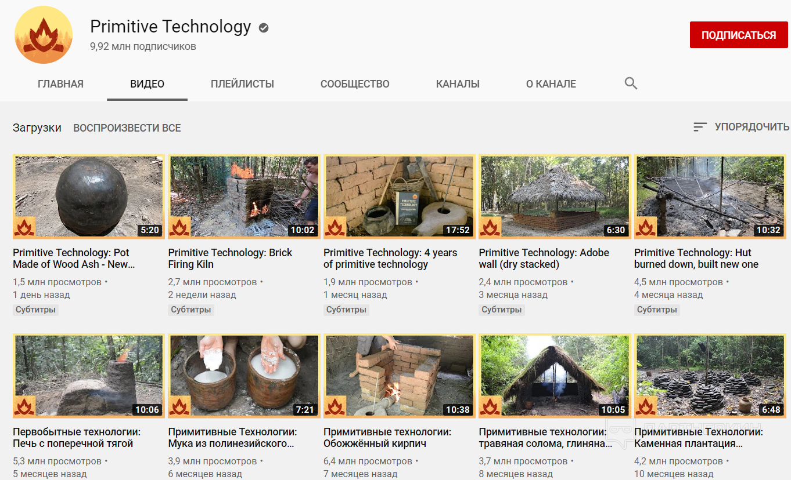Open Обожжённый кирпич video title

click(x=387, y=438)
